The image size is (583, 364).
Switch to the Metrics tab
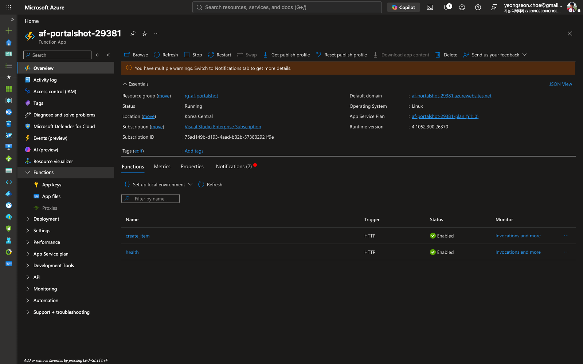click(162, 166)
